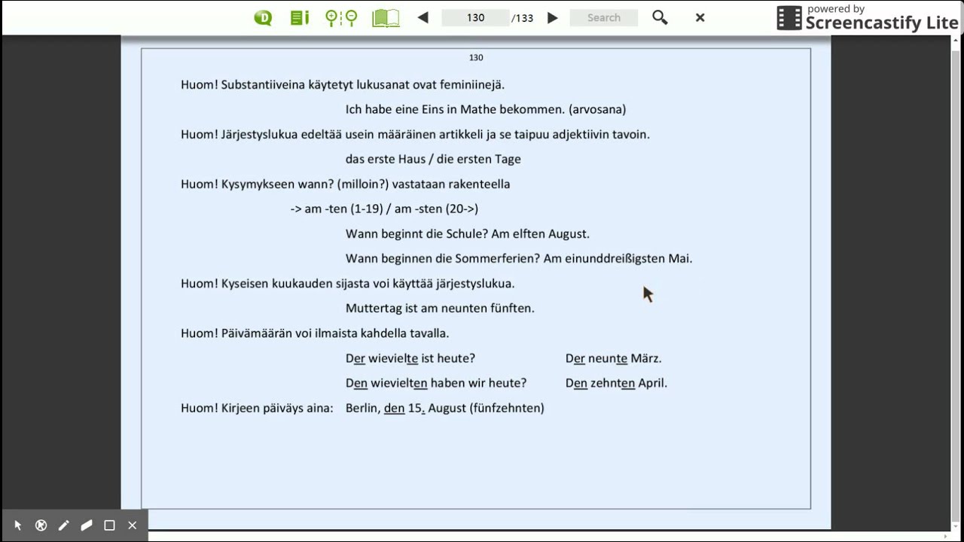Select the Screencastify rectangle tool
Image resolution: width=964 pixels, height=542 pixels.
(109, 525)
